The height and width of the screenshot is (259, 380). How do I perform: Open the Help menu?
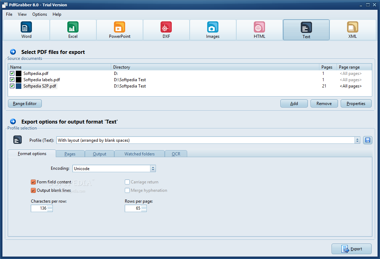[x=57, y=14]
